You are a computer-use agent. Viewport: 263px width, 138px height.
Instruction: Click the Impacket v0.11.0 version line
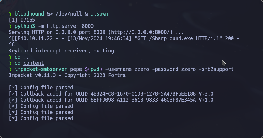click(x=67, y=75)
